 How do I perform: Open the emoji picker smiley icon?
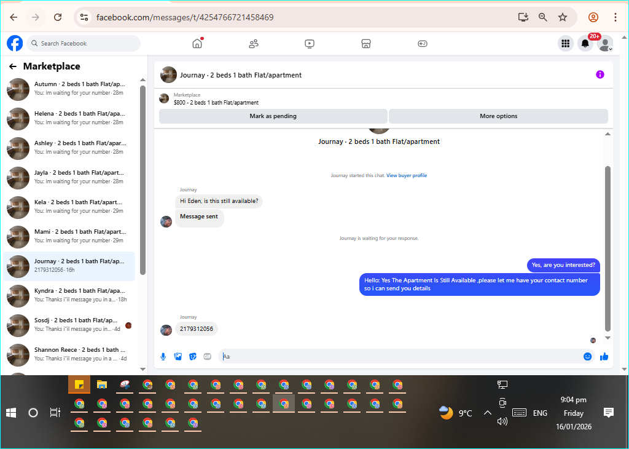click(x=587, y=356)
